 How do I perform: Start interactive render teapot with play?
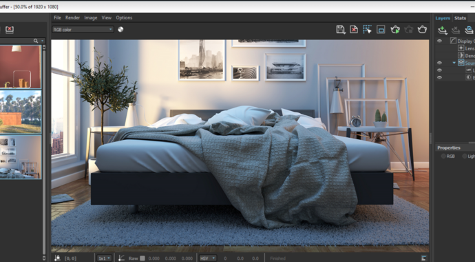[x=395, y=30]
